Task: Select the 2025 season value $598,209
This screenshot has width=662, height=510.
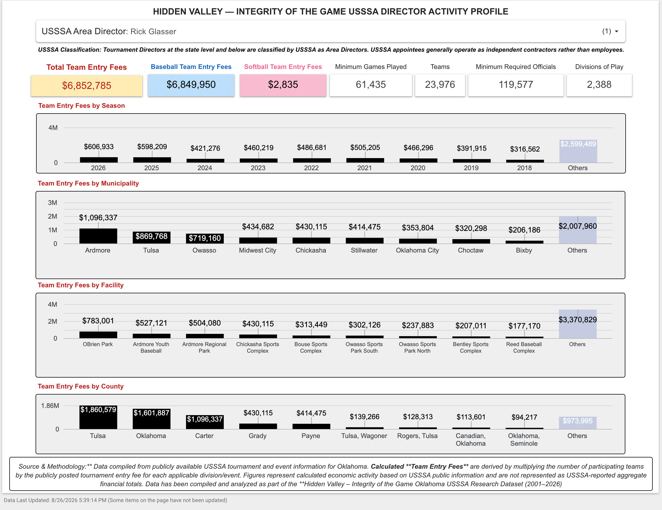Action: (x=152, y=147)
